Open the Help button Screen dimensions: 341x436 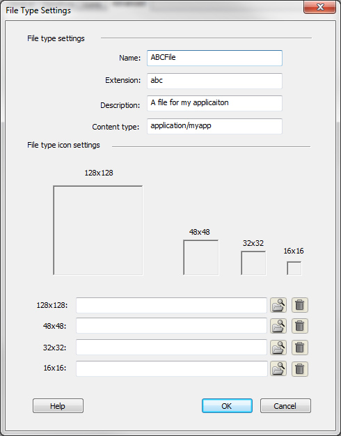(58, 405)
